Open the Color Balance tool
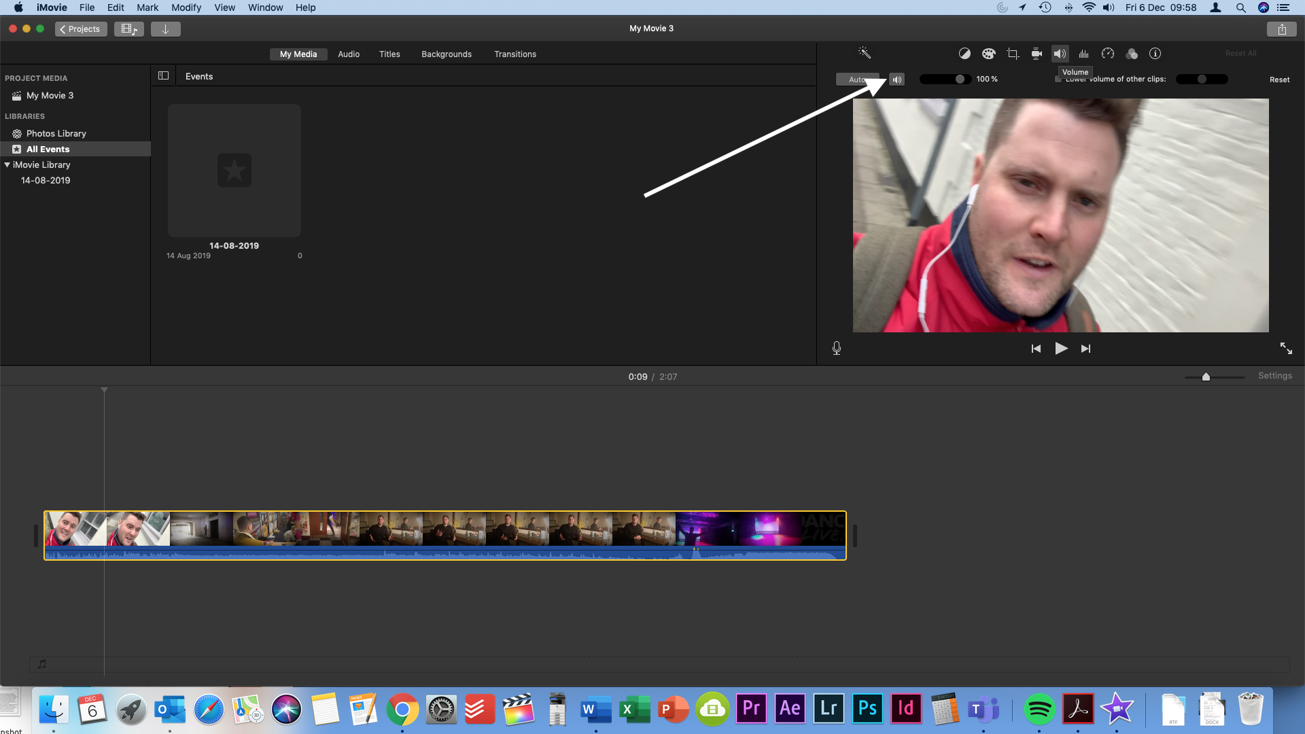Viewport: 1305px width, 734px height. coord(964,54)
